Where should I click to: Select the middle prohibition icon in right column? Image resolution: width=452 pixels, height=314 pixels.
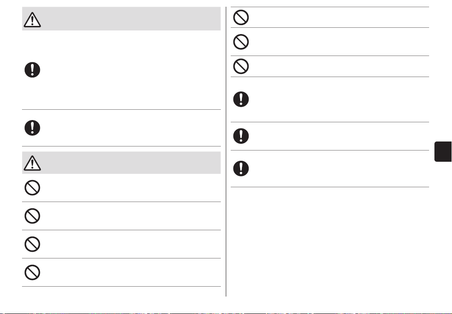pyautogui.click(x=241, y=42)
